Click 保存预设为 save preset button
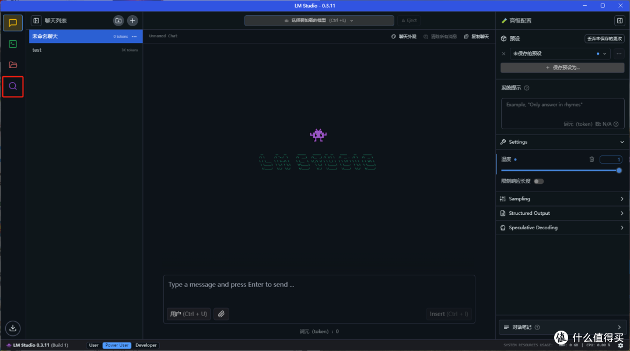 562,68
